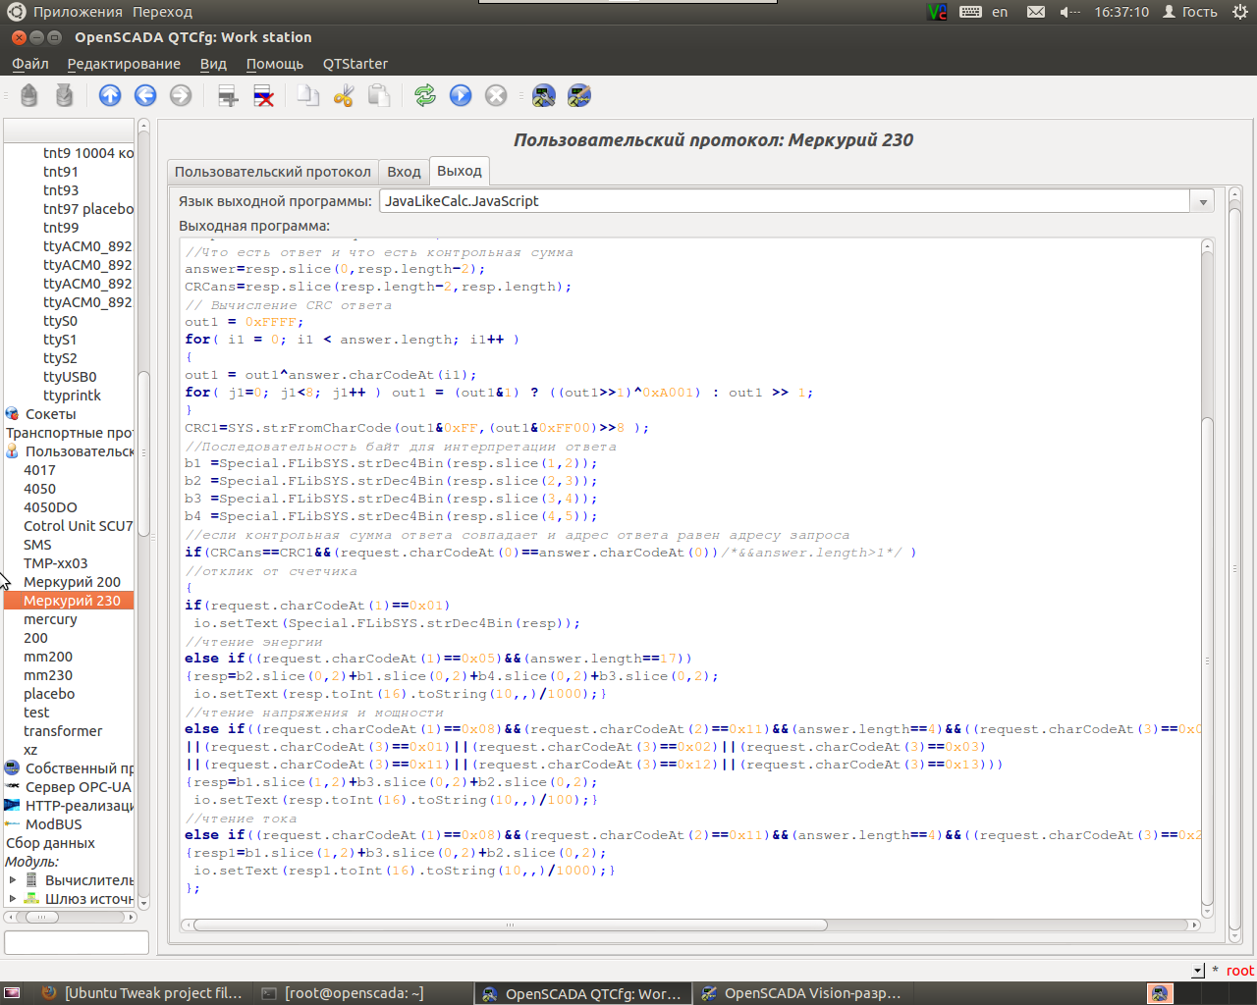Expand the Вычислитель module tree node
This screenshot has height=1005, width=1257.
tap(13, 880)
